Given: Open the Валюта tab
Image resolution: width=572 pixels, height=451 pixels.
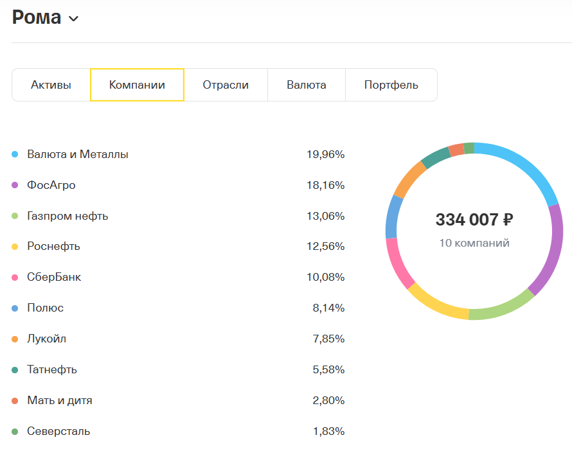Looking at the screenshot, I should [307, 85].
